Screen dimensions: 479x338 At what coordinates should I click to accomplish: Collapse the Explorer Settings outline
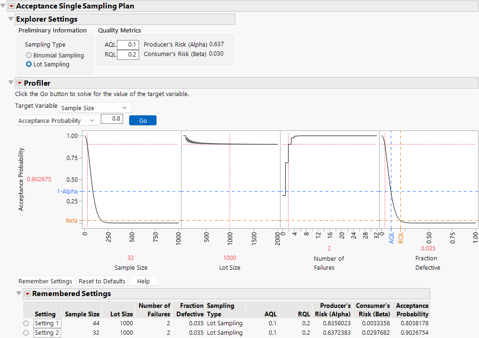tap(10, 19)
